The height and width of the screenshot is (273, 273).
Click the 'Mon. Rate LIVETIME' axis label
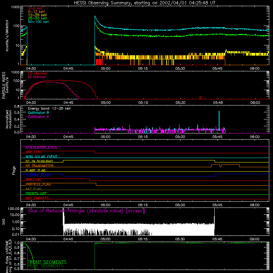tap(9, 256)
